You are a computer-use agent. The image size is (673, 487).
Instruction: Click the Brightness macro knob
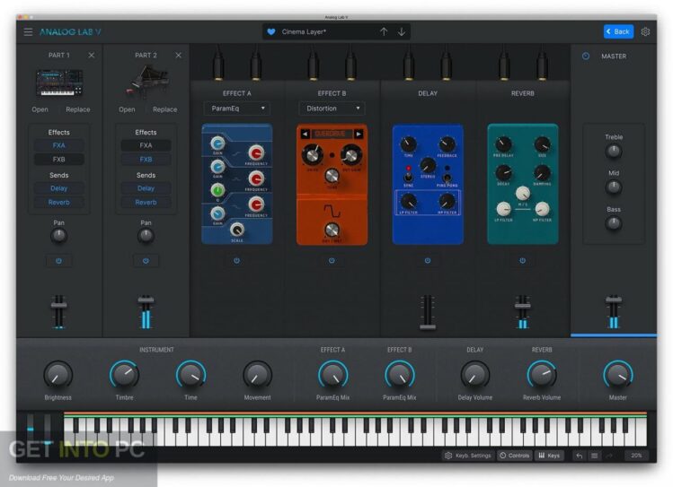click(58, 375)
